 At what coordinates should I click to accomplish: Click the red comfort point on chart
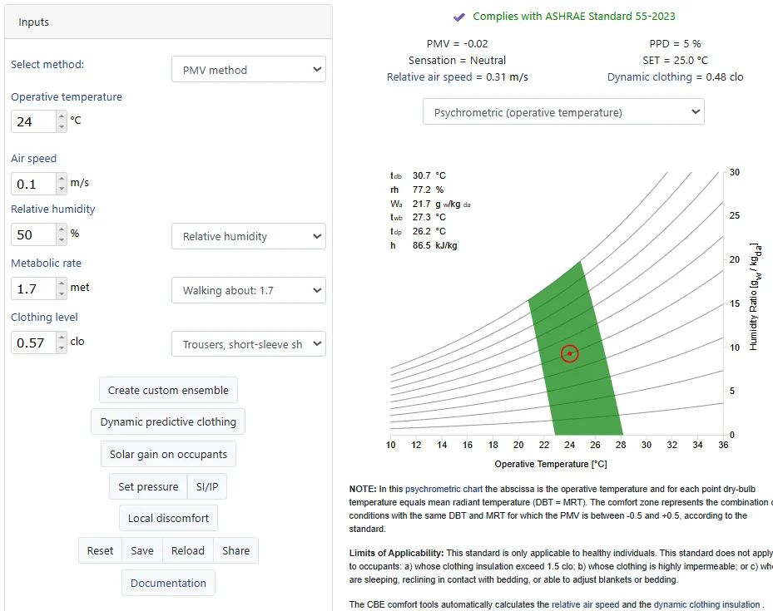click(x=569, y=353)
